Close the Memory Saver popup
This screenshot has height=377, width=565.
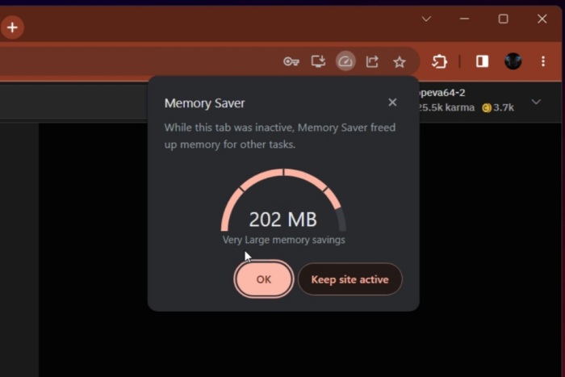(x=392, y=103)
